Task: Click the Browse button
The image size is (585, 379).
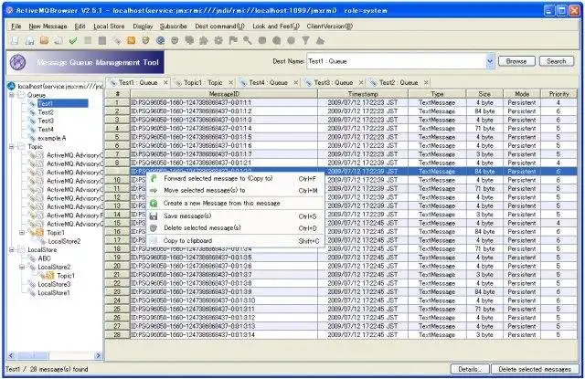Action: pos(516,61)
